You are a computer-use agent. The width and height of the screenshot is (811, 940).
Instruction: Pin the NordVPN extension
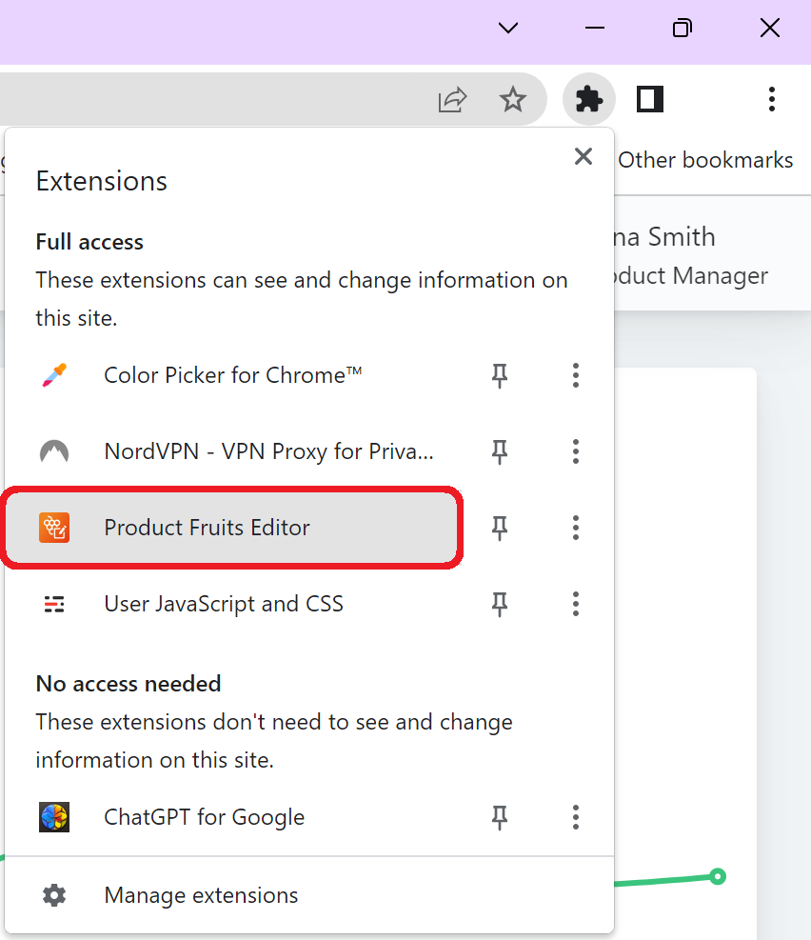499,451
